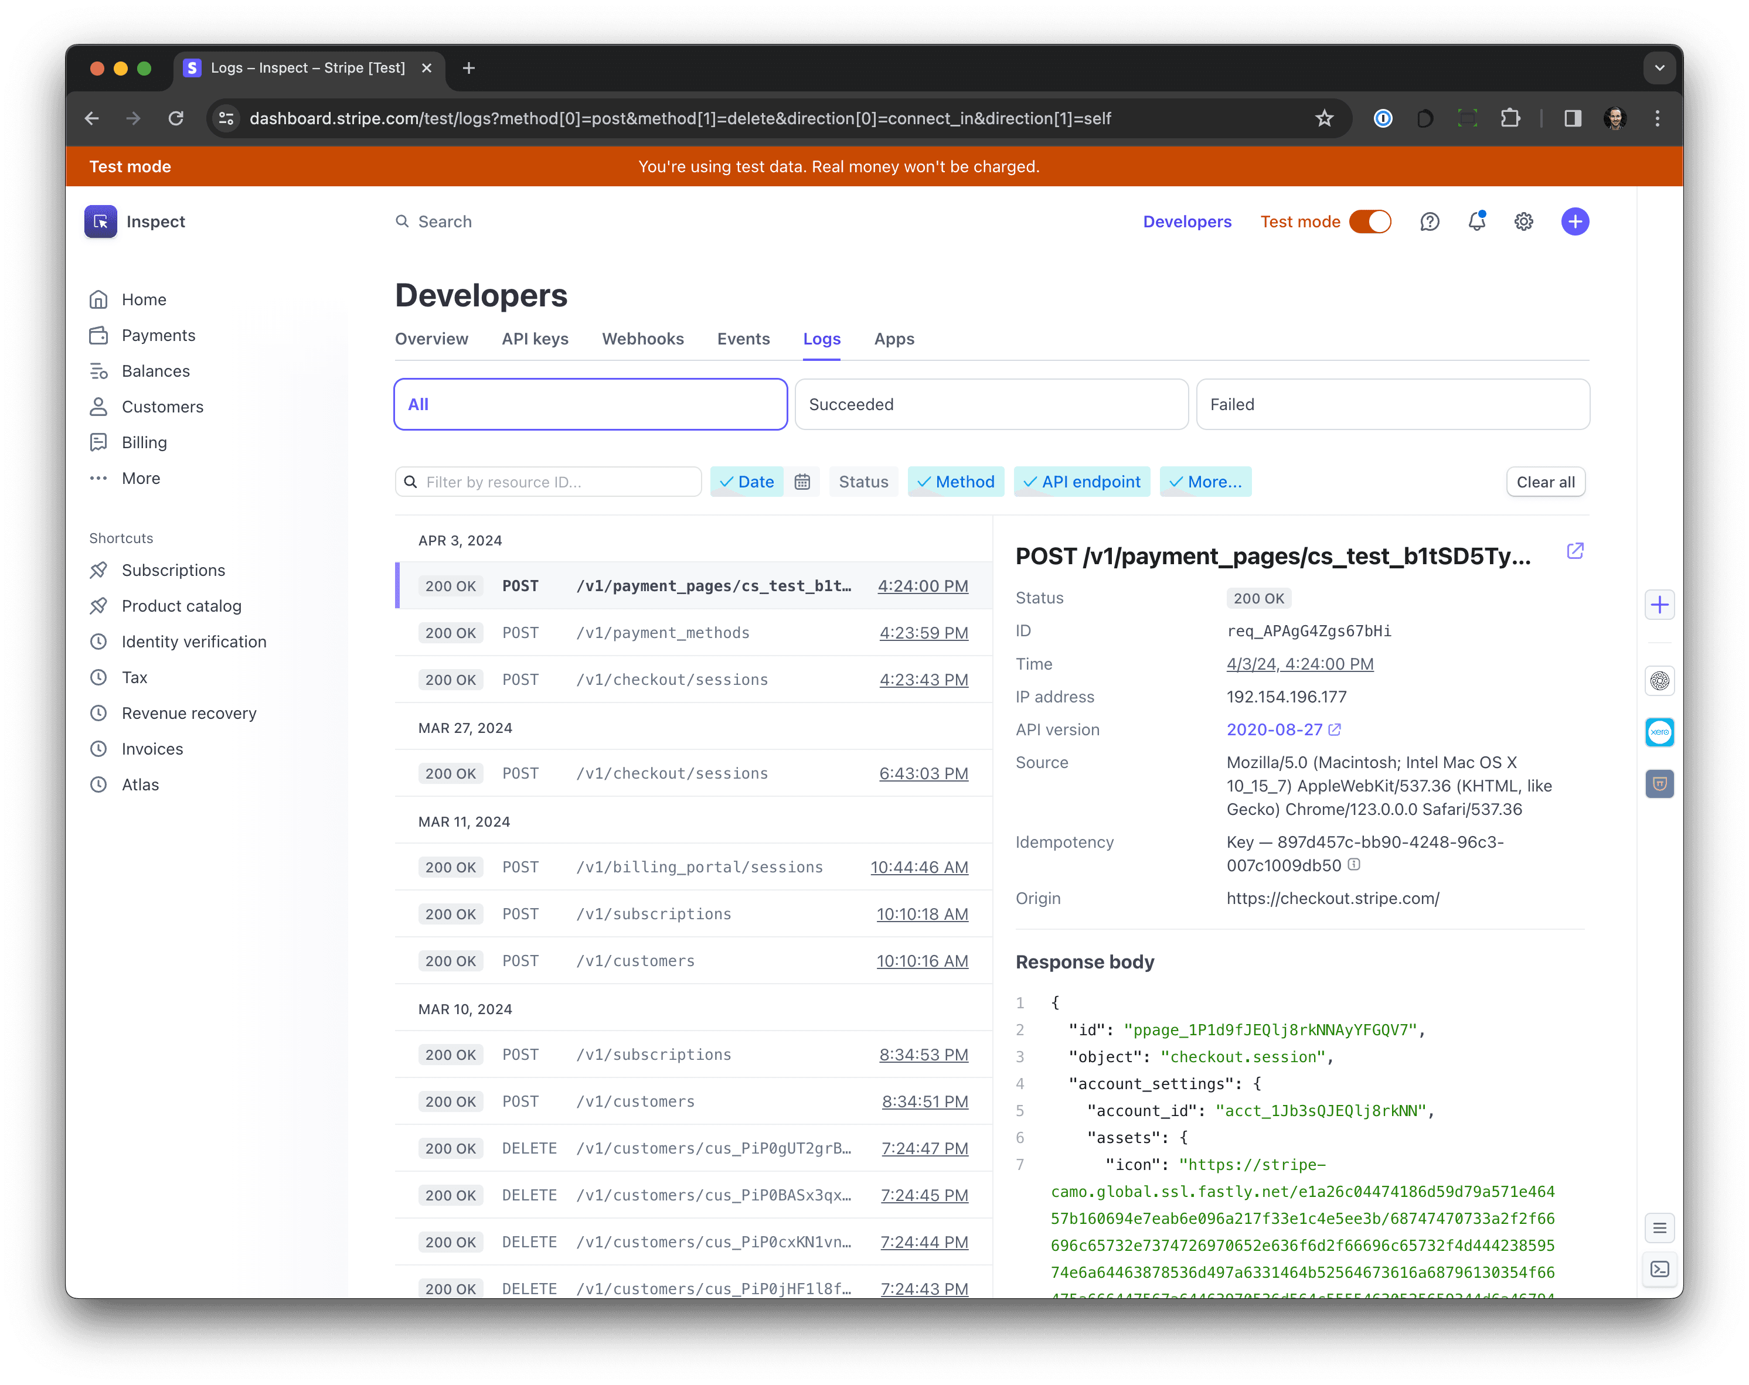
Task: Open Billing in the sidebar
Action: [127, 442]
